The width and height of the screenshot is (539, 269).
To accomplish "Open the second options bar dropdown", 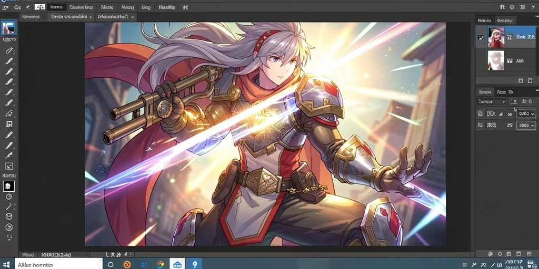I will click(x=116, y=16).
